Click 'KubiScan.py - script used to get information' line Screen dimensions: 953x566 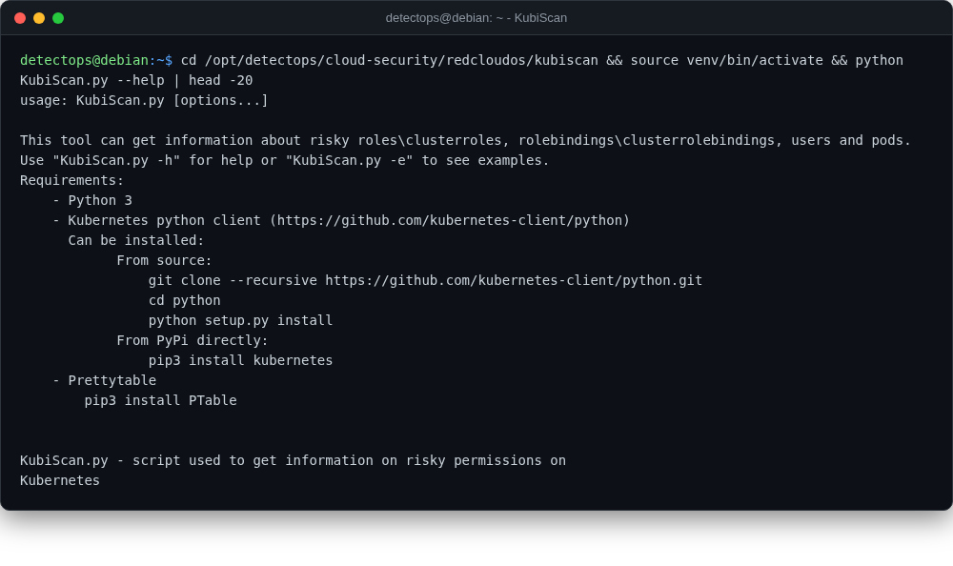pos(293,461)
